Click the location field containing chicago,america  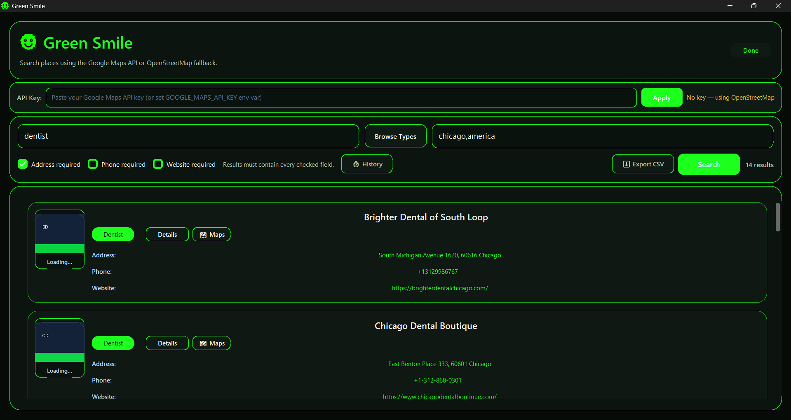[602, 136]
